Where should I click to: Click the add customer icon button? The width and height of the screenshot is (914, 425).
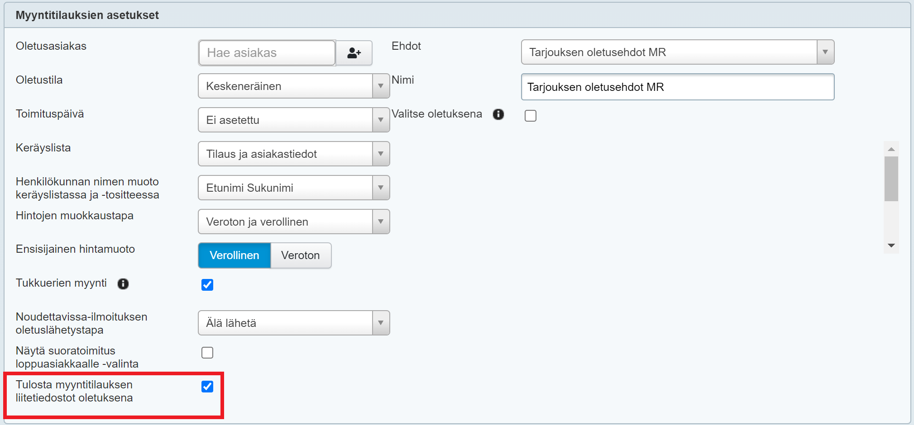pyautogui.click(x=354, y=53)
